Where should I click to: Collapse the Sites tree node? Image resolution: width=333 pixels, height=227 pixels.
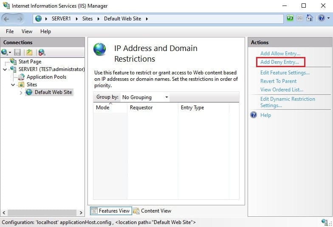[13, 85]
